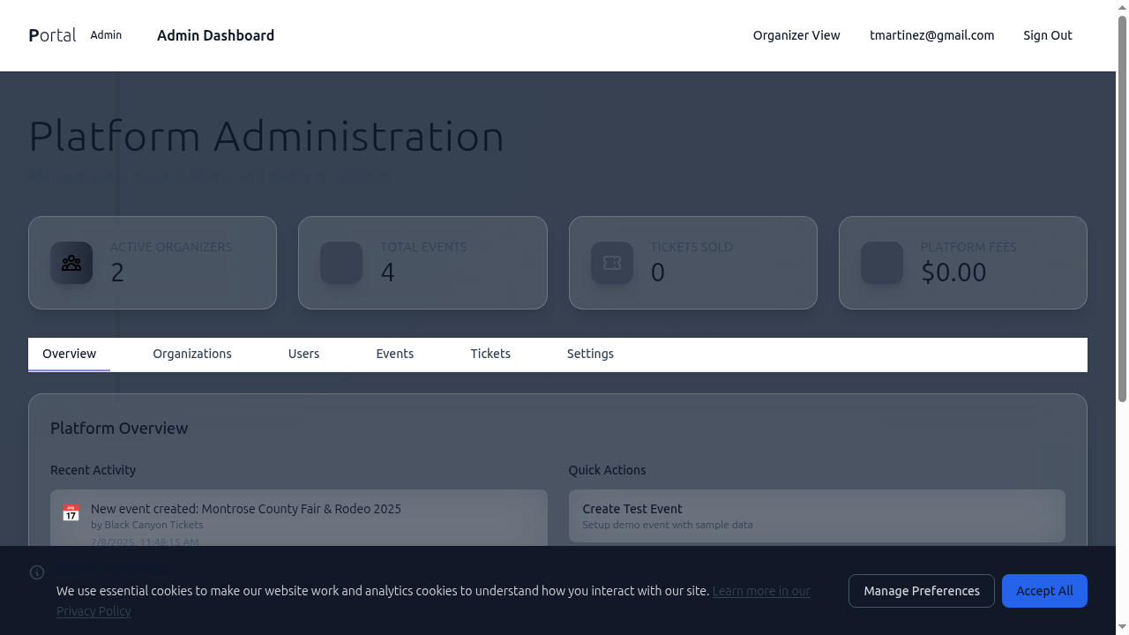Click the Total Events icon box
The width and height of the screenshot is (1129, 635).
[341, 263]
